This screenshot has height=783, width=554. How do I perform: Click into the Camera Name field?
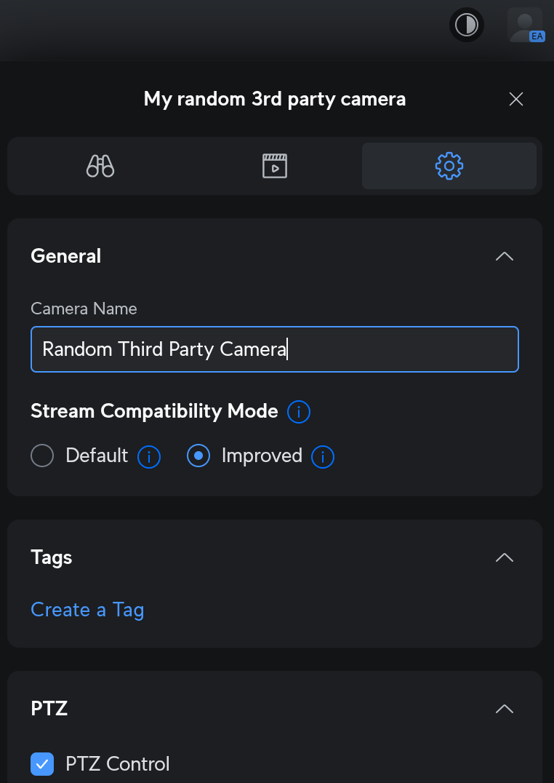click(x=275, y=349)
